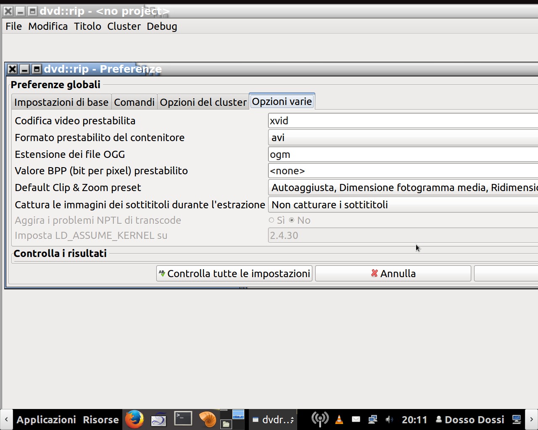Click Controlla tutte le impostazioni button
Viewport: 538px width, 430px height.
tap(234, 273)
